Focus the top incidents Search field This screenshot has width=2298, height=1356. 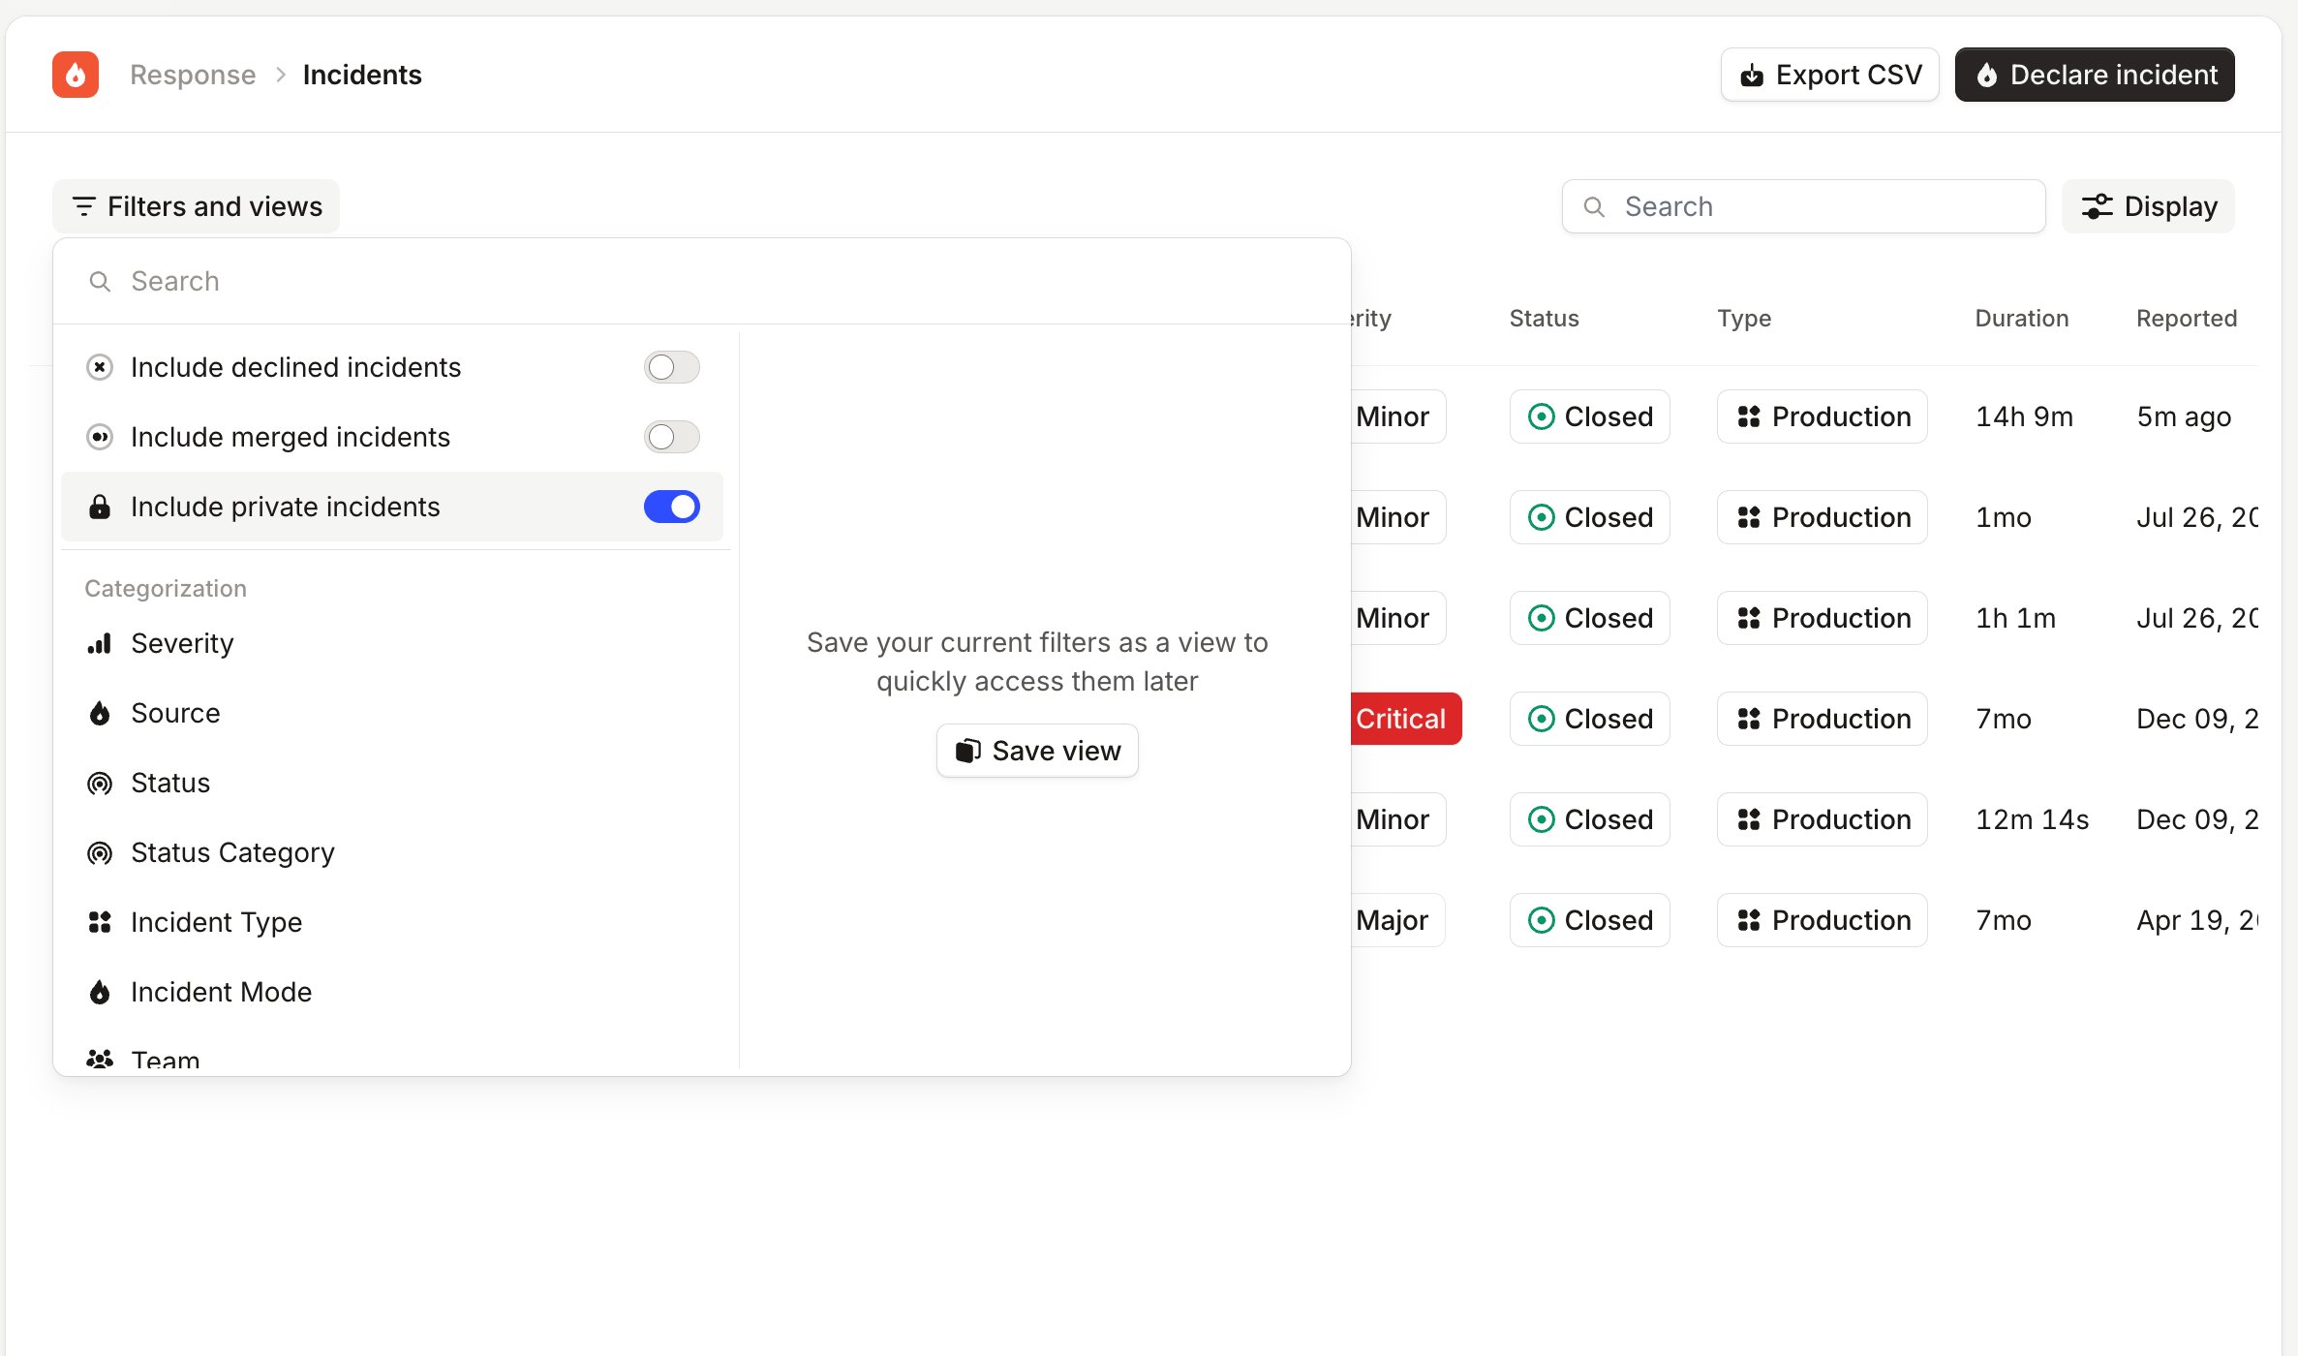pyautogui.click(x=1803, y=206)
